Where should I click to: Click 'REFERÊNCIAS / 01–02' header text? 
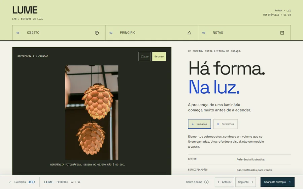pyautogui.click(x=277, y=15)
